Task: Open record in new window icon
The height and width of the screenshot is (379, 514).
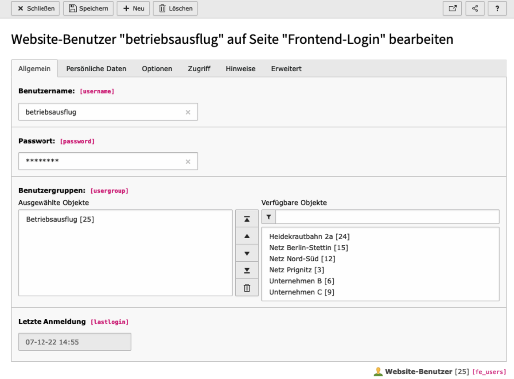Action: pos(452,8)
